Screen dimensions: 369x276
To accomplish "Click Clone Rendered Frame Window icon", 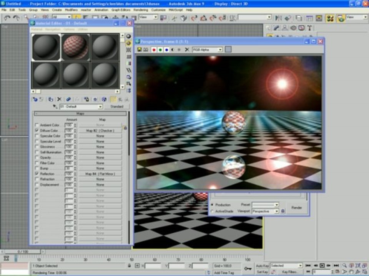I will click(x=146, y=49).
